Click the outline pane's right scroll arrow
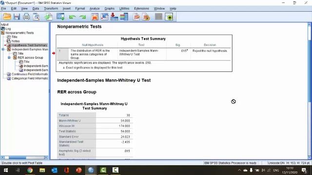 46,157
